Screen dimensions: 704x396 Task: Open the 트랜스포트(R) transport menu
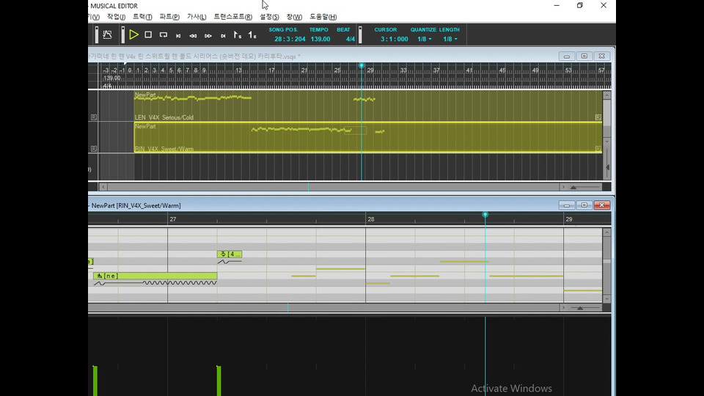tap(232, 16)
